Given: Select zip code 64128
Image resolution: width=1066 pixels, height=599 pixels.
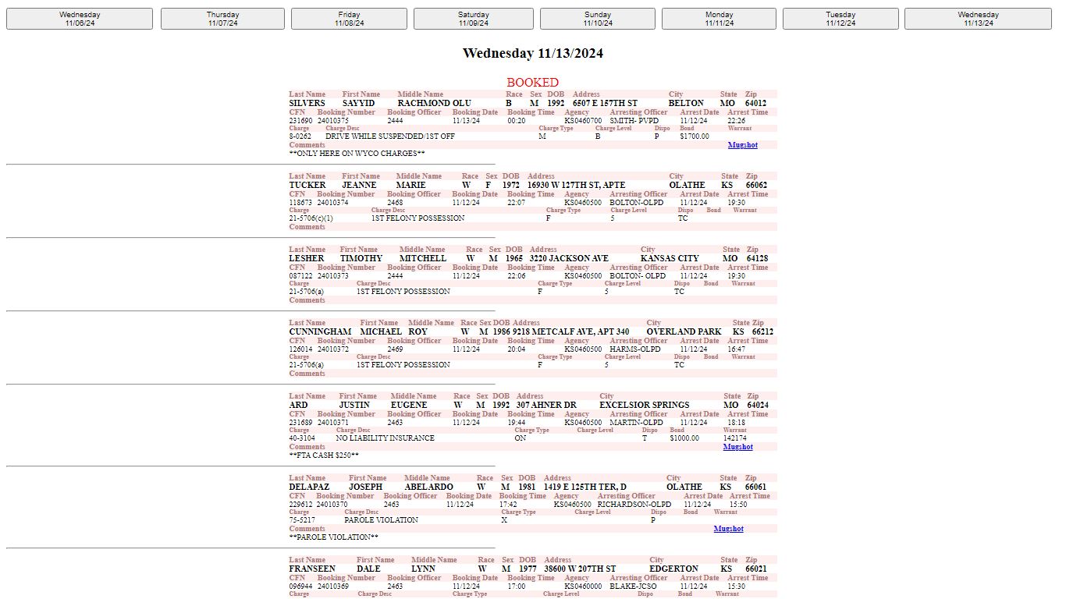Looking at the screenshot, I should tap(757, 258).
